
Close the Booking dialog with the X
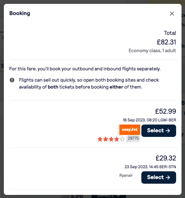coord(172,14)
